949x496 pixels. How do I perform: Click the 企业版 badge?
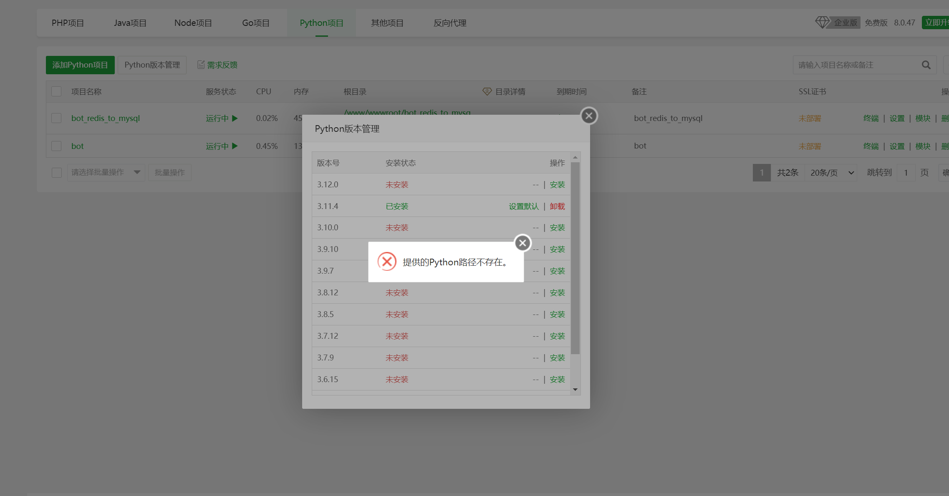pos(846,23)
